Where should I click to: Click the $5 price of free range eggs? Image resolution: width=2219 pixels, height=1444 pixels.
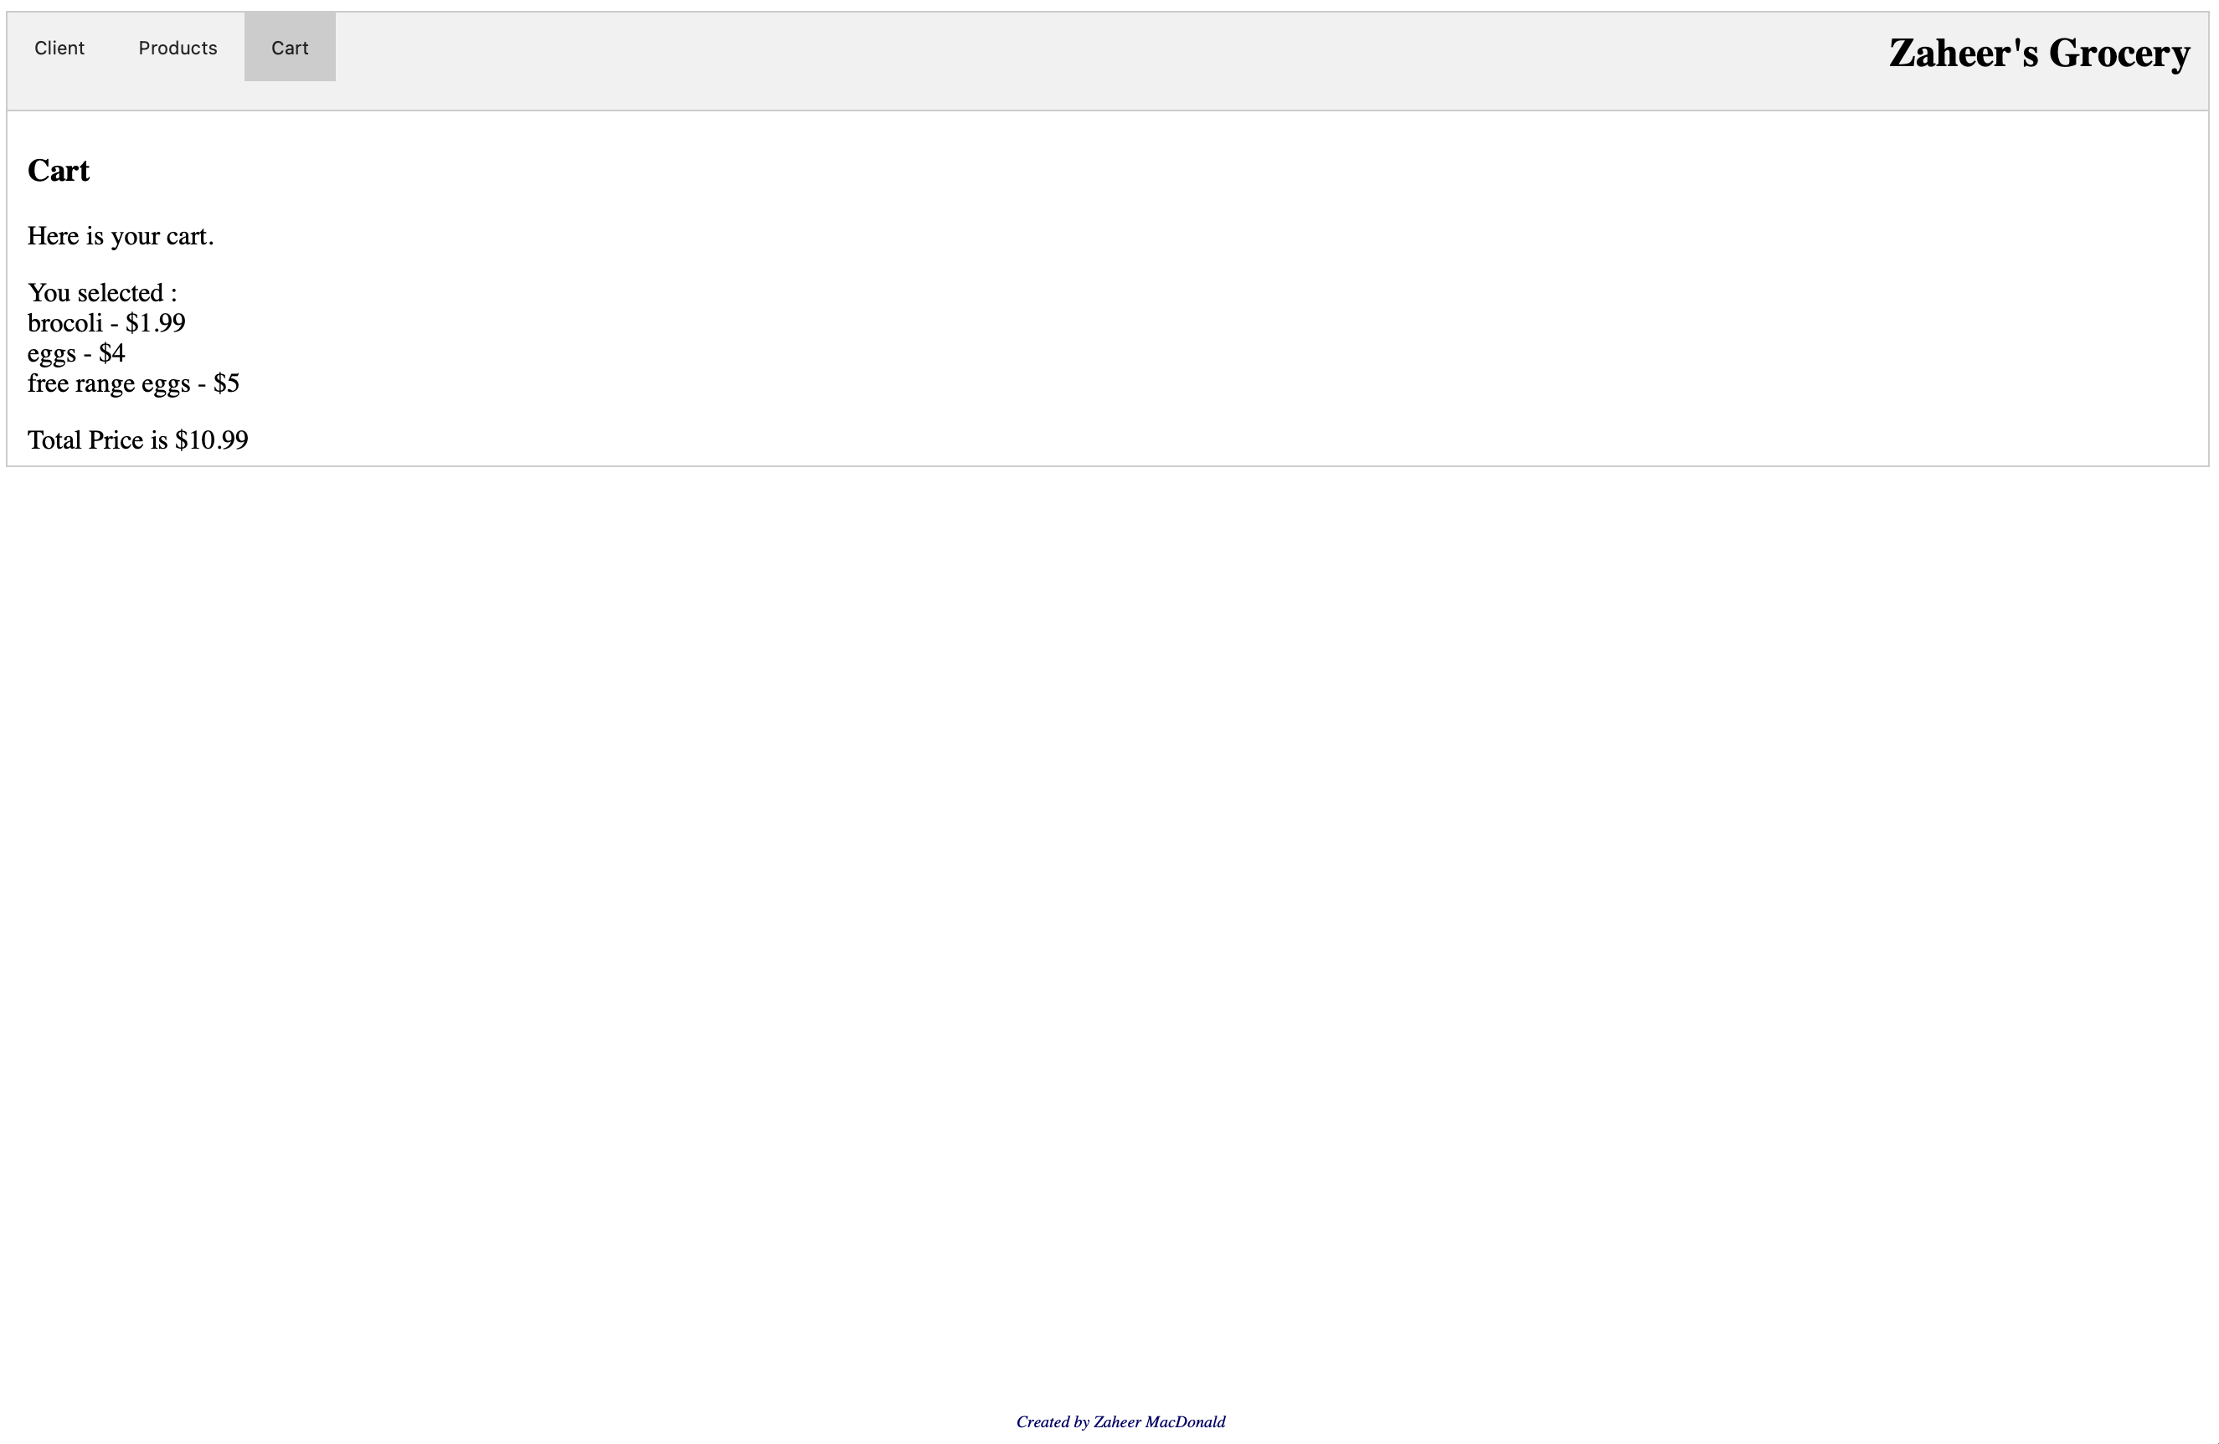coord(227,383)
